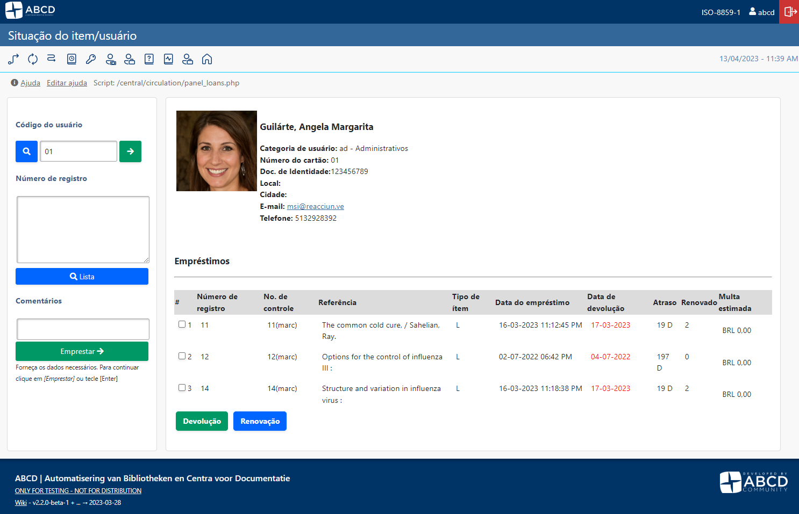Click the book with activity graph icon
The image size is (799, 514).
click(x=168, y=59)
